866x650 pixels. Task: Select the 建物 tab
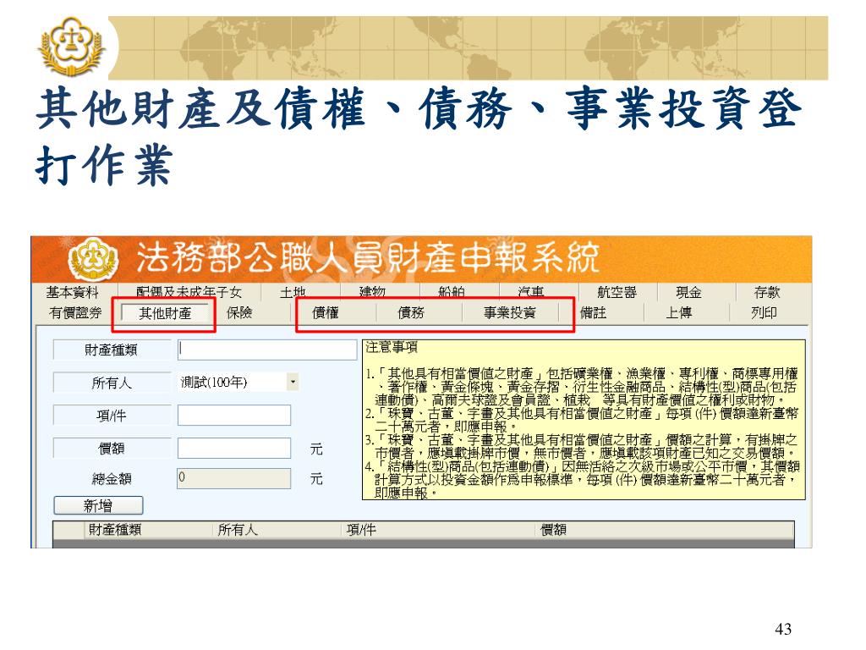[372, 292]
